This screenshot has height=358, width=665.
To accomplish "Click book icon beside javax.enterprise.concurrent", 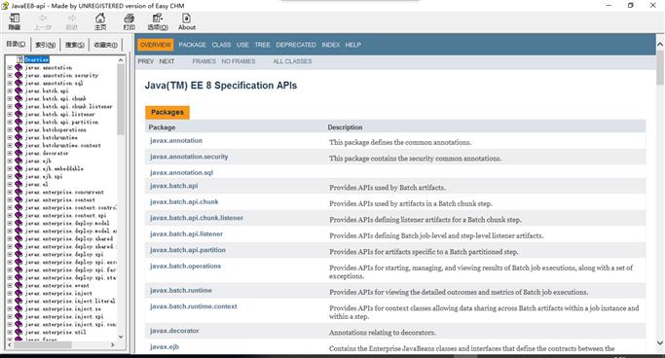I will 18,192.
